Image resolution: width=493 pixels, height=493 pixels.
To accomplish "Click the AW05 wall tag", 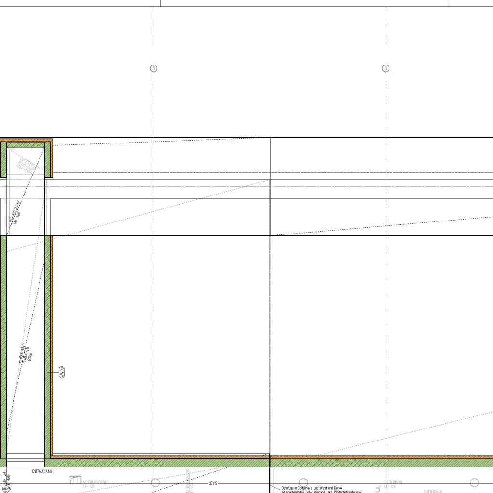I will pos(62,372).
